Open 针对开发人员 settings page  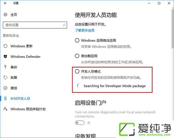[20, 99]
